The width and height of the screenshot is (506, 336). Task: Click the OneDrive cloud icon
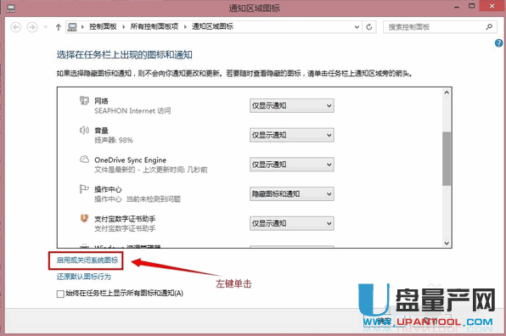84,160
